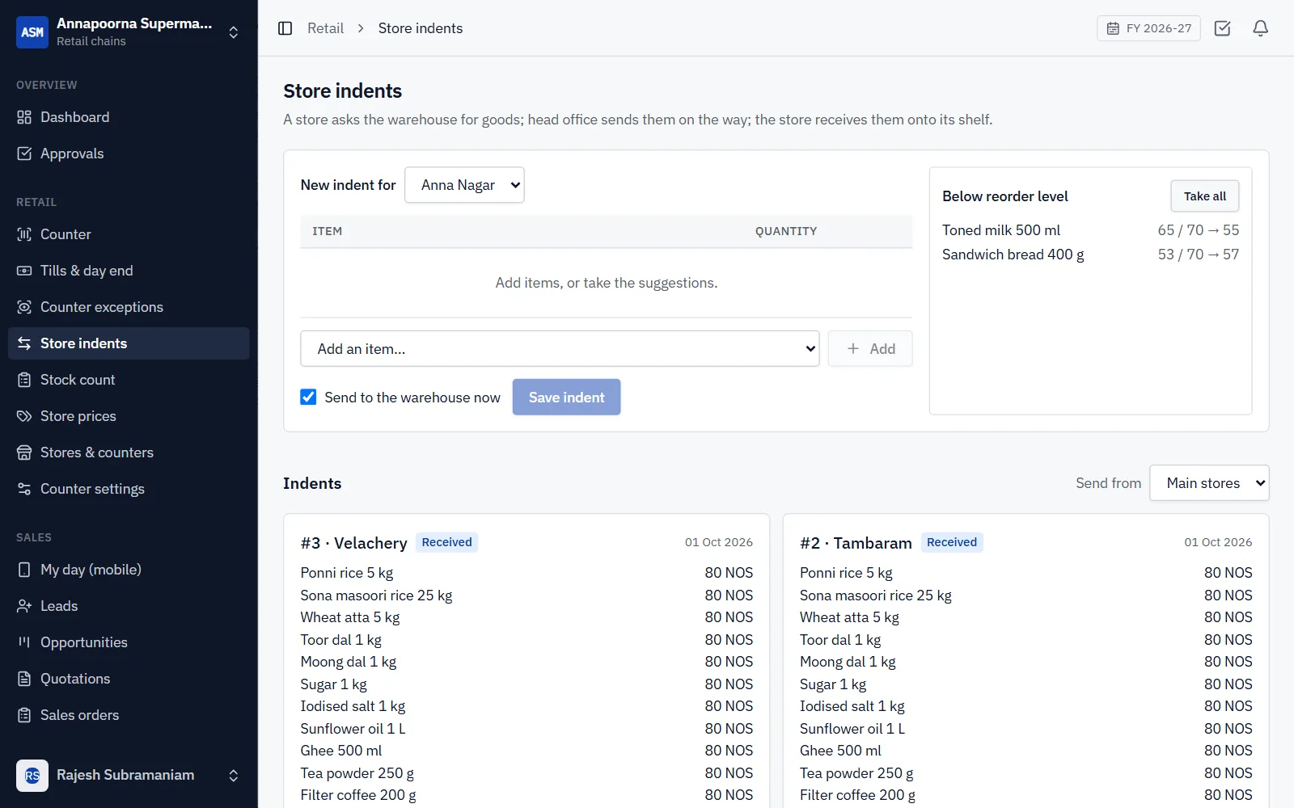
Task: Click the Rajesh Subramaniam avatar
Action: coord(32,776)
